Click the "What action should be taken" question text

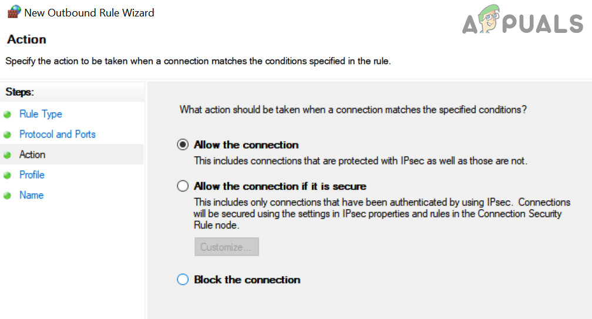353,109
